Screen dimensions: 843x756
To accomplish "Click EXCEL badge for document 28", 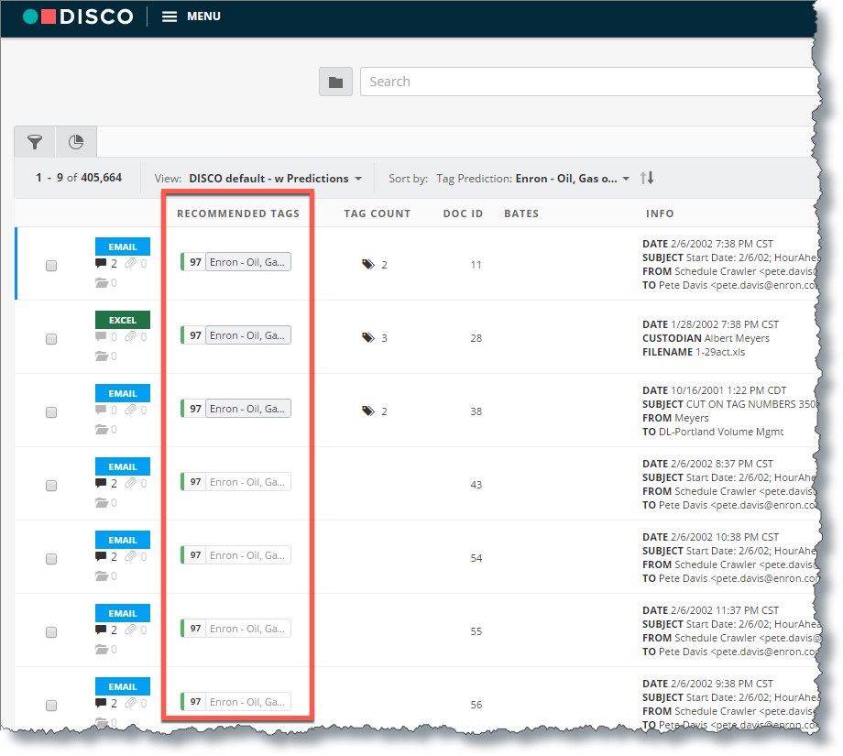I will (x=123, y=320).
